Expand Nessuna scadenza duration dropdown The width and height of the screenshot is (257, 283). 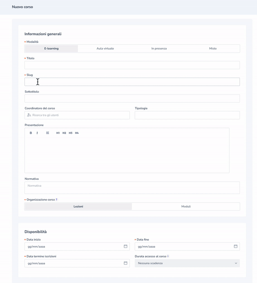point(187,263)
